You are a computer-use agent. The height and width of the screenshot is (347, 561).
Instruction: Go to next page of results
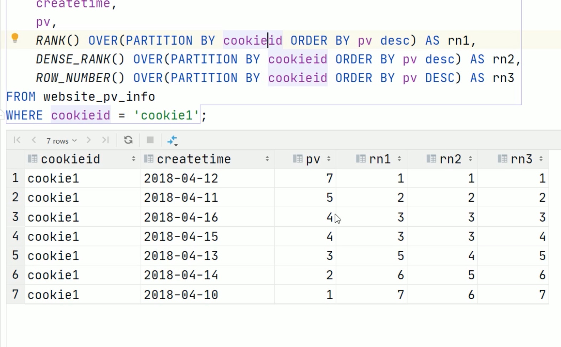pos(89,140)
